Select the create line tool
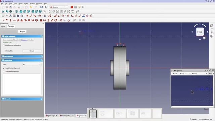Image resolution: width=215 pixels, height=121 pixels. (31, 16)
